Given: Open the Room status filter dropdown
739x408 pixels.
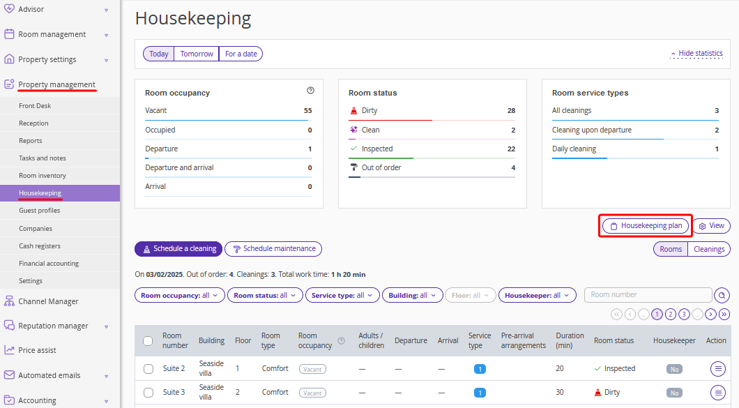Looking at the screenshot, I should [x=264, y=296].
